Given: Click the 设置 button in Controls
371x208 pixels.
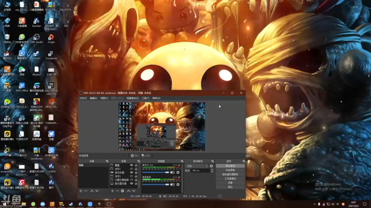Looking at the screenshot, I should click(230, 183).
